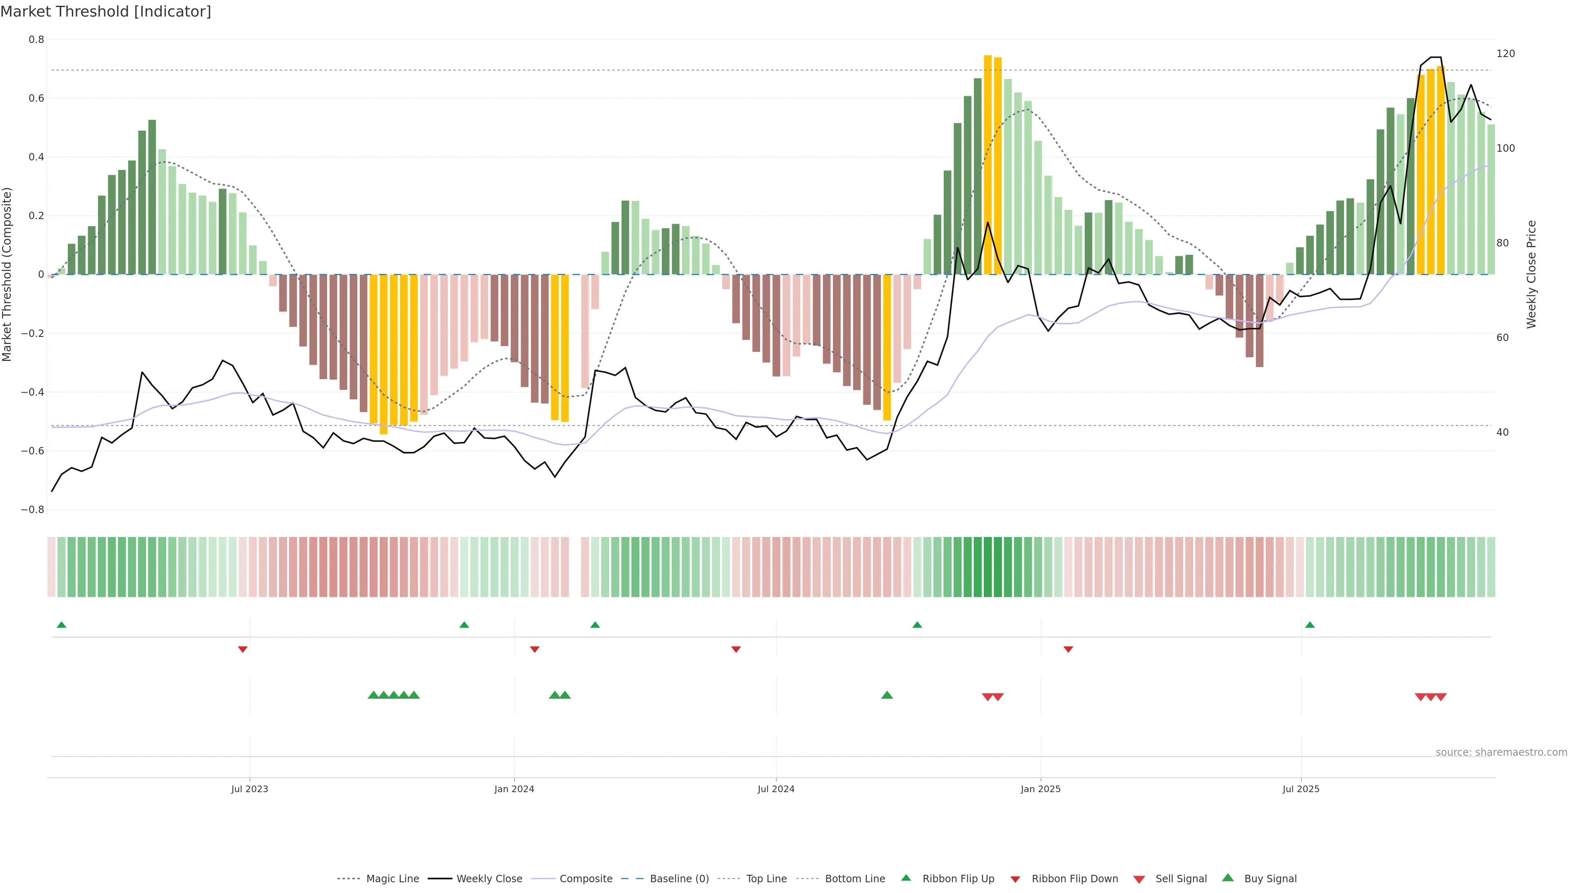Click the Baseline (0) legend entry
The height and width of the screenshot is (893, 1588).
pos(679,878)
